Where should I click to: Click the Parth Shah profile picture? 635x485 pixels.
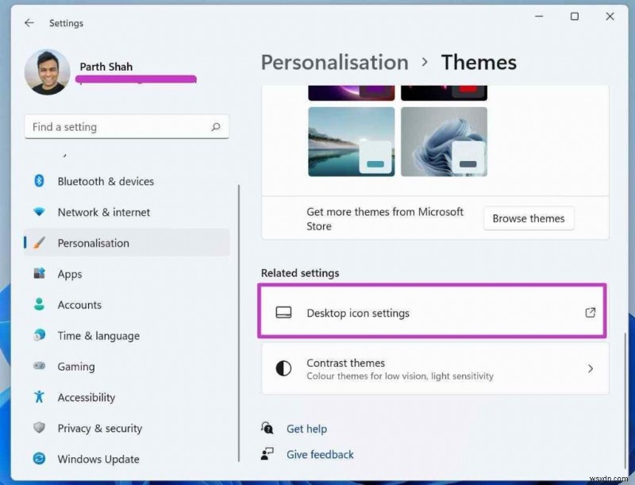pyautogui.click(x=47, y=72)
